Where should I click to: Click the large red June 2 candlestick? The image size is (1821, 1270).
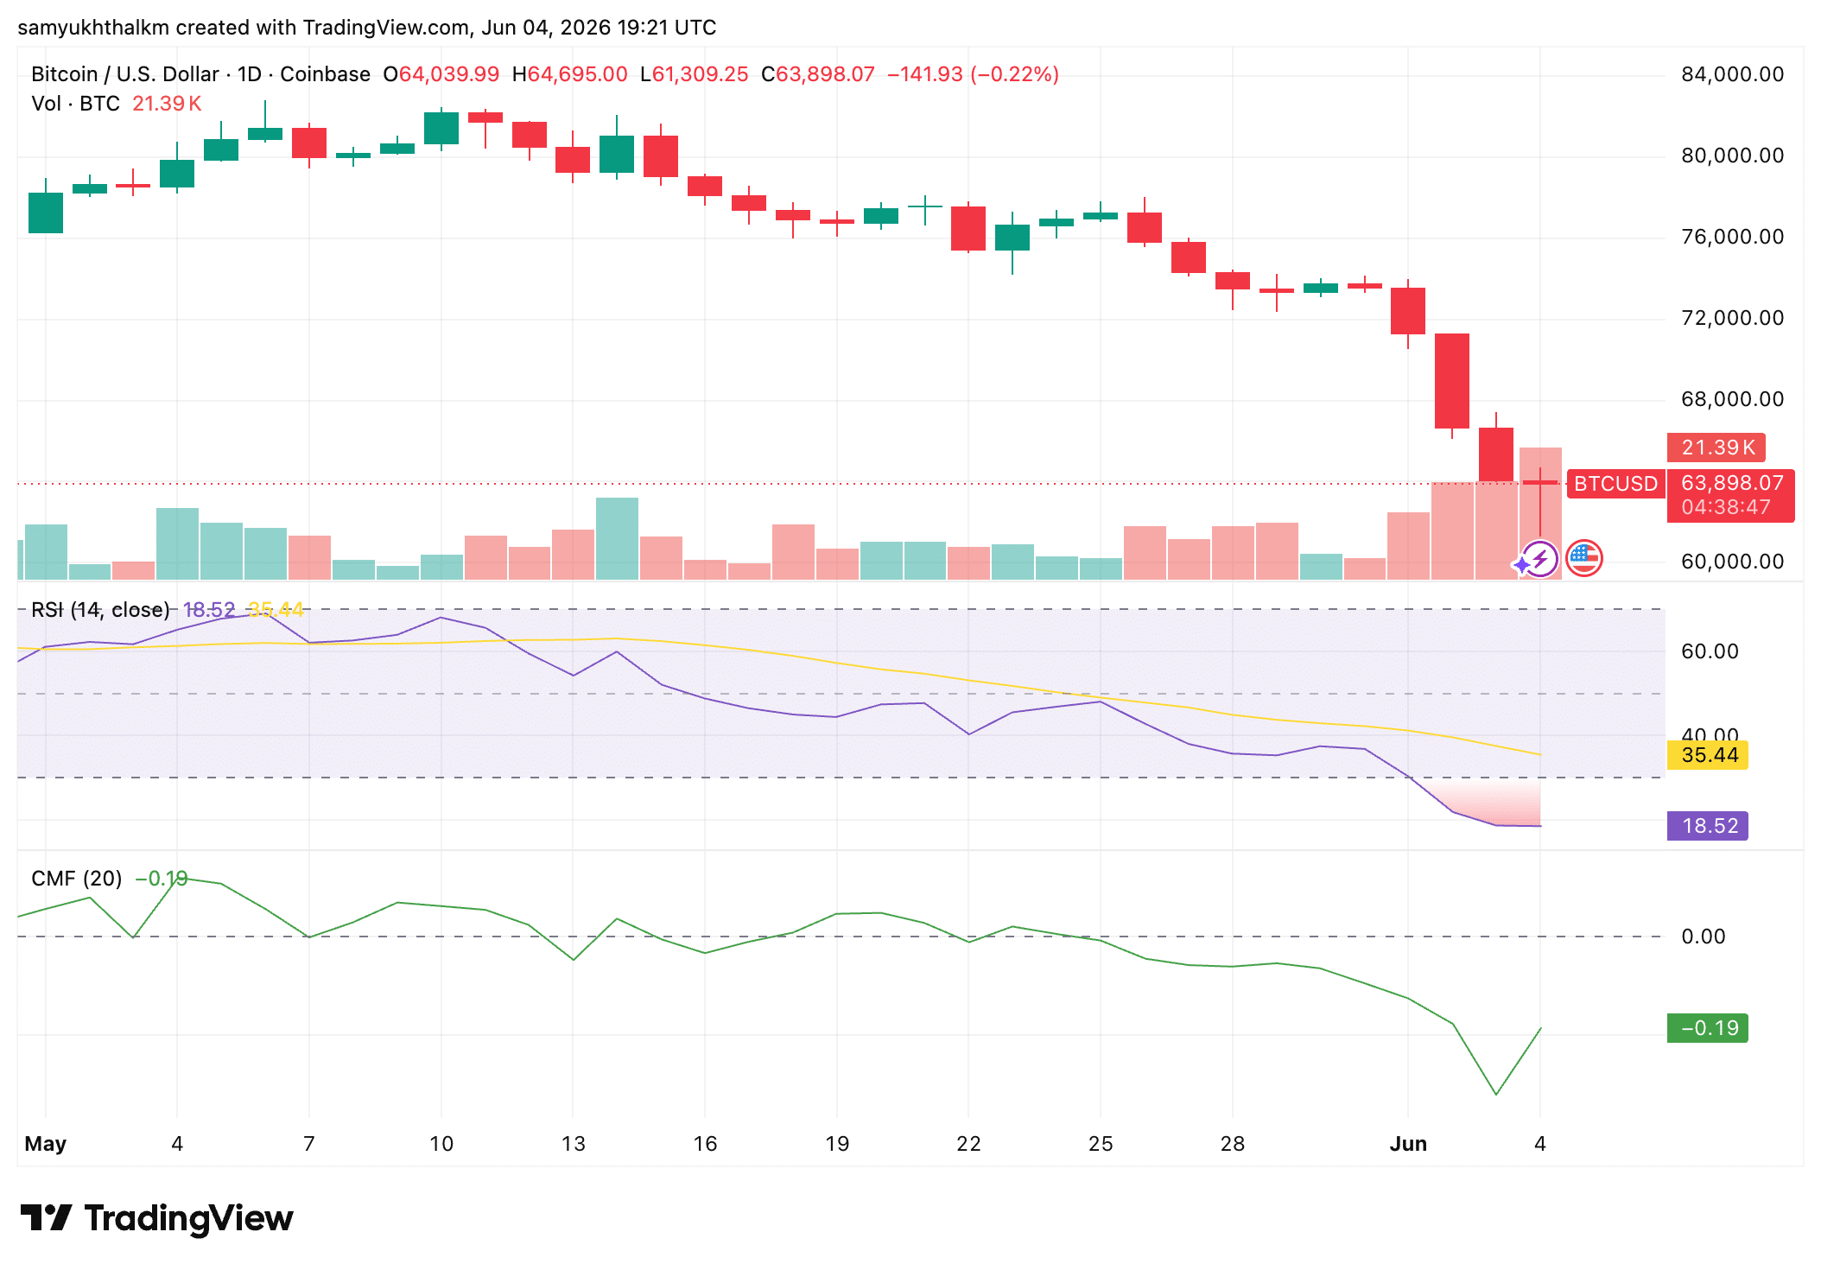[x=1452, y=381]
